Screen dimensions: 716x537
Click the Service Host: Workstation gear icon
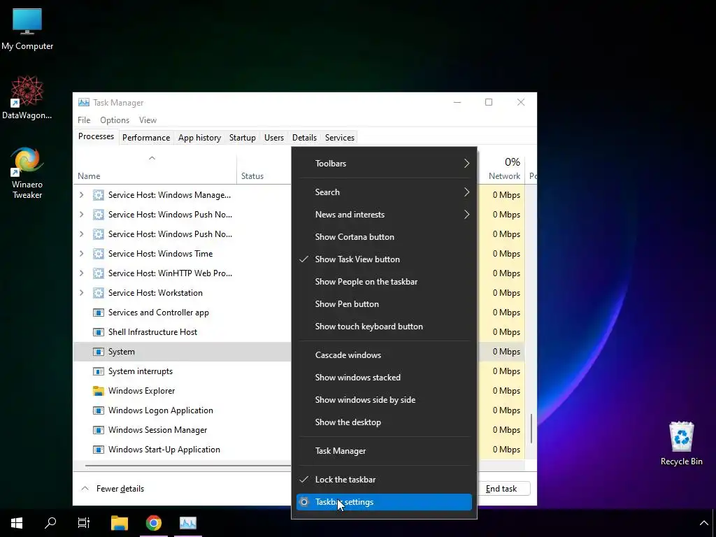(98, 293)
